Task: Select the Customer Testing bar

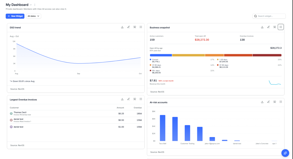Action: point(187,133)
